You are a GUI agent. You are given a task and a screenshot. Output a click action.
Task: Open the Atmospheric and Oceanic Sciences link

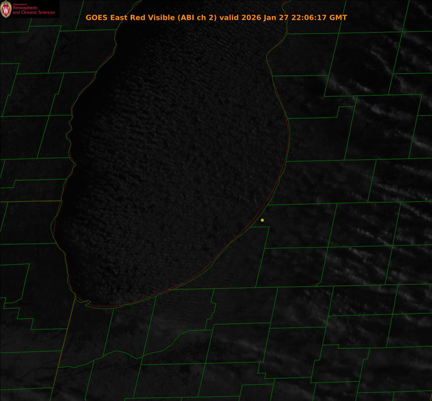[x=33, y=10]
